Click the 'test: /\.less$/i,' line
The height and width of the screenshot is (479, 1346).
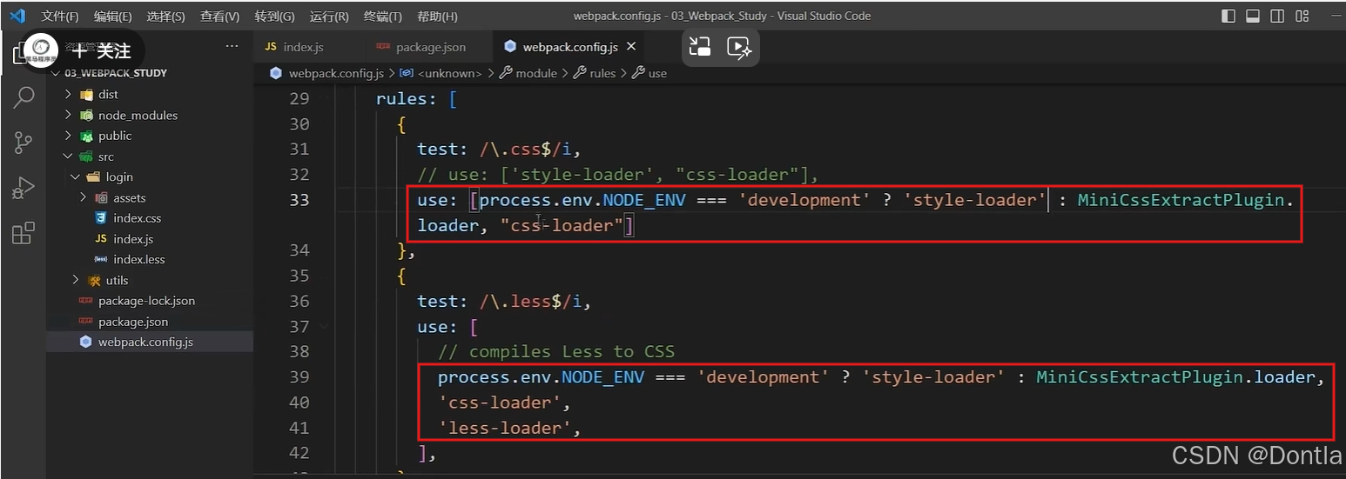pyautogui.click(x=505, y=301)
